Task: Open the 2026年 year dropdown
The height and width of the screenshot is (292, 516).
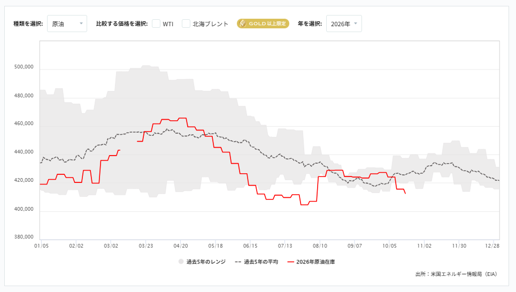Action: (x=344, y=24)
